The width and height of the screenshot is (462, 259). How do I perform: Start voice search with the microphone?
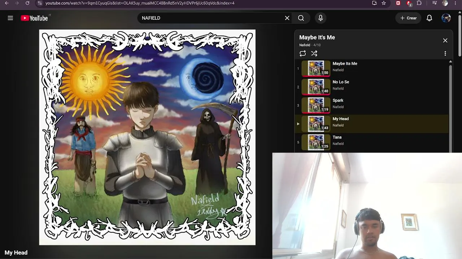pos(321,18)
